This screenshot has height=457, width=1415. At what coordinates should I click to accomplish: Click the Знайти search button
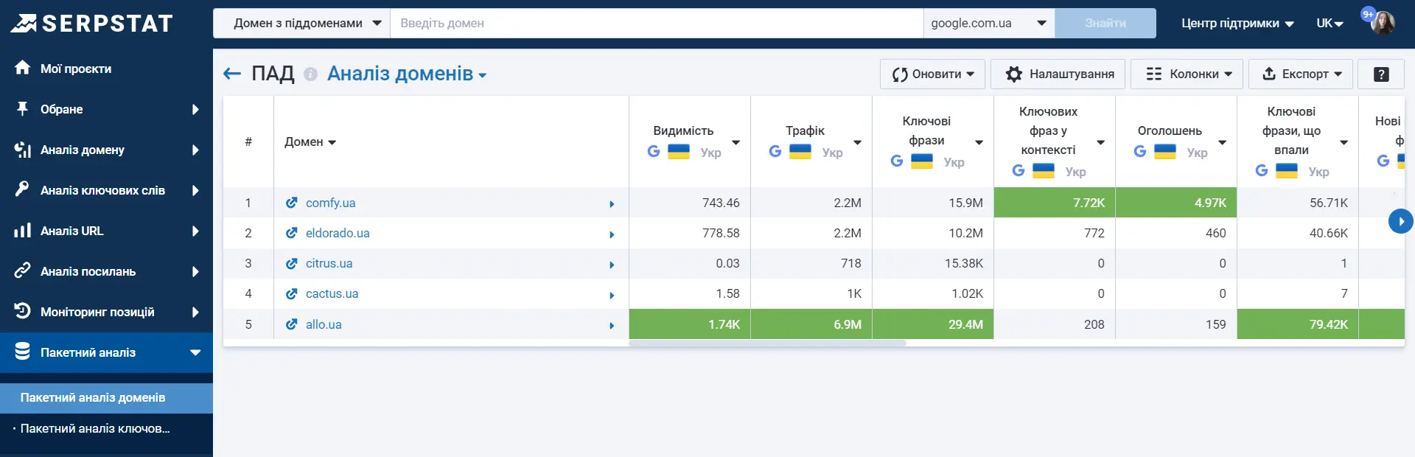[1105, 23]
